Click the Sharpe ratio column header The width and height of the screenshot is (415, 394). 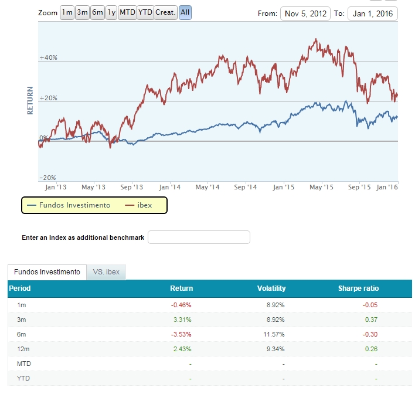[358, 288]
